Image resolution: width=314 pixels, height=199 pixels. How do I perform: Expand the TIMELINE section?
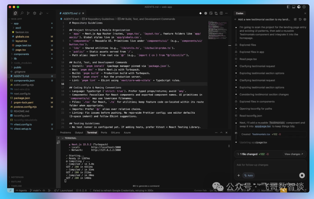coord(16,186)
